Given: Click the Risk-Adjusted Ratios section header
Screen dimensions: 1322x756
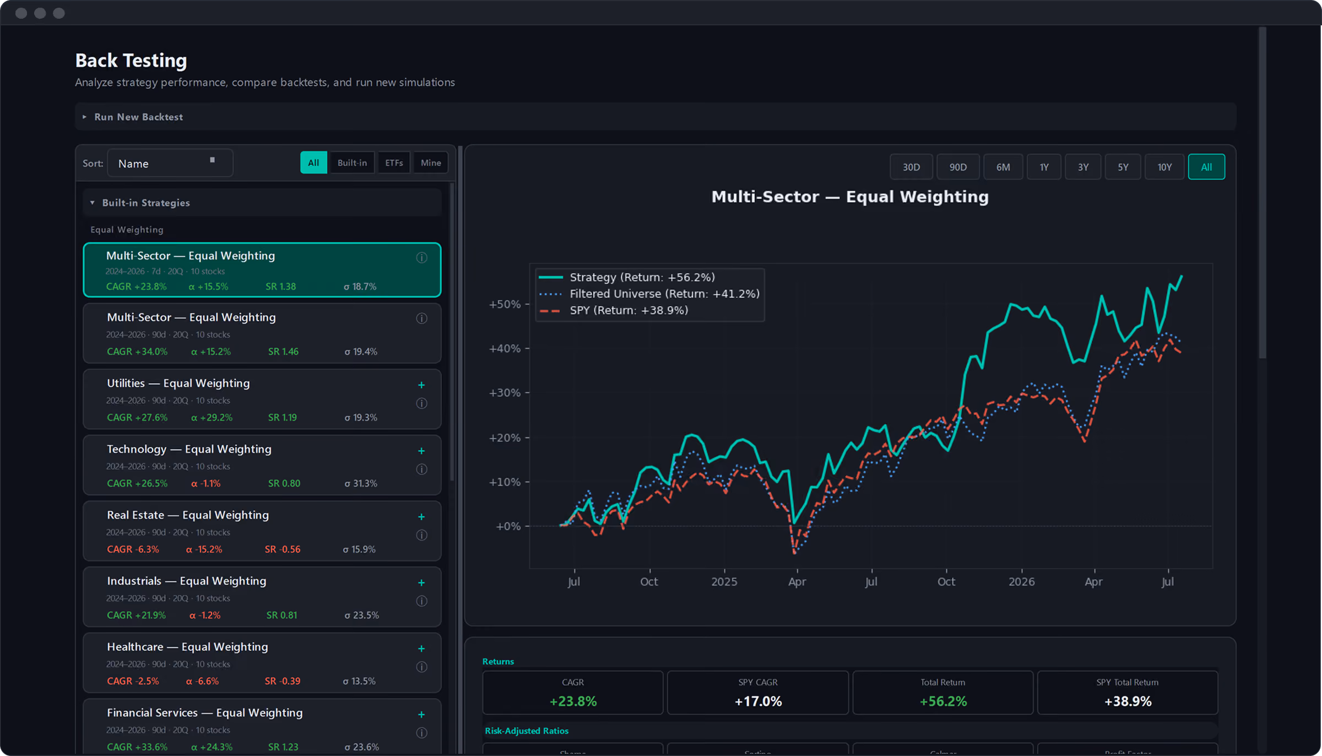Looking at the screenshot, I should click(527, 731).
